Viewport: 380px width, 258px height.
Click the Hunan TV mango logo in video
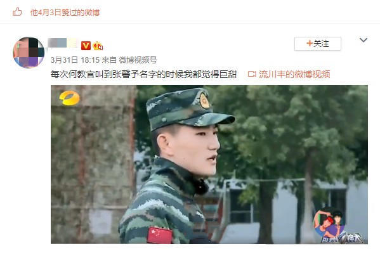pyautogui.click(x=69, y=98)
